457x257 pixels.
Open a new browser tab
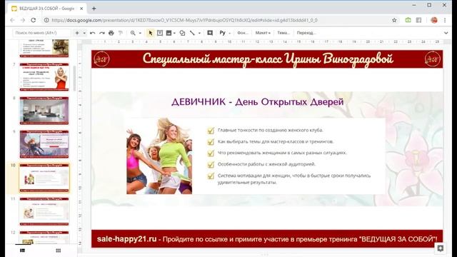[x=94, y=9]
